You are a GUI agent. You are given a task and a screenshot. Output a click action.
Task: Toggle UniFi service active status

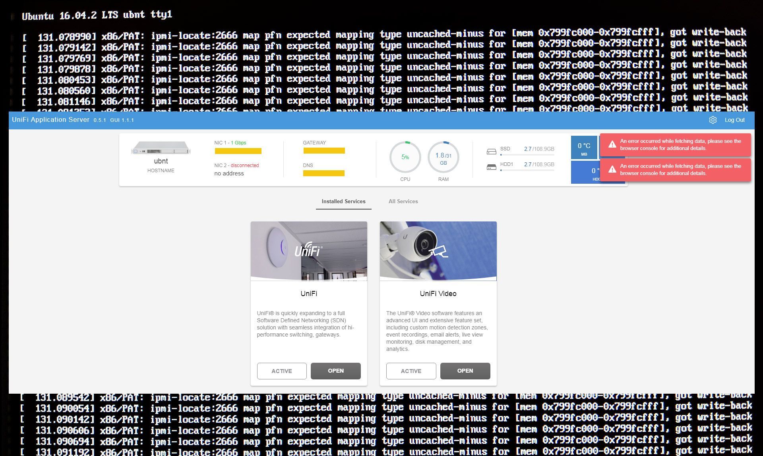281,371
